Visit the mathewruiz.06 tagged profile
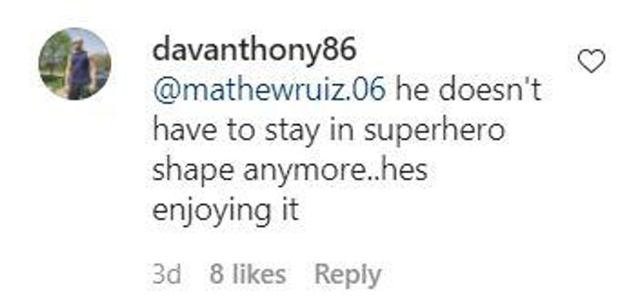 click(x=269, y=91)
